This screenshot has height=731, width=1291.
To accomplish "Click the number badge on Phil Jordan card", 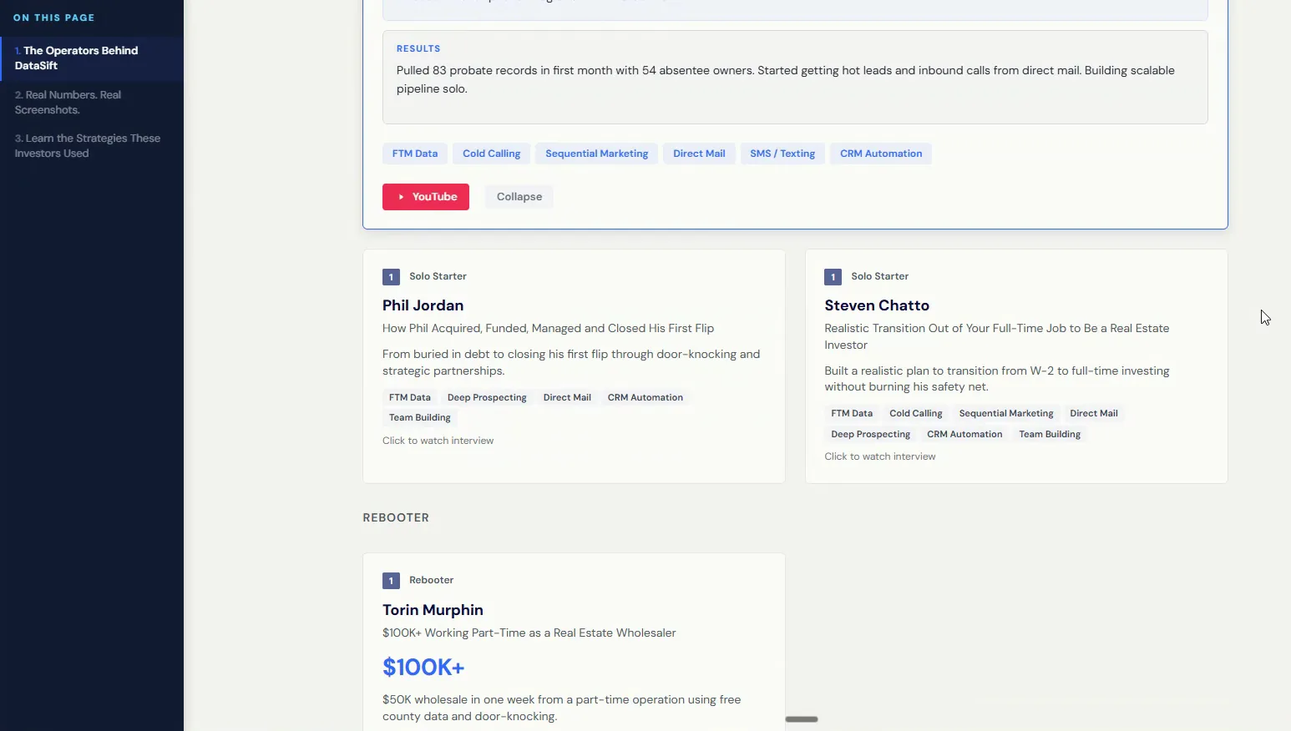I will click(391, 277).
